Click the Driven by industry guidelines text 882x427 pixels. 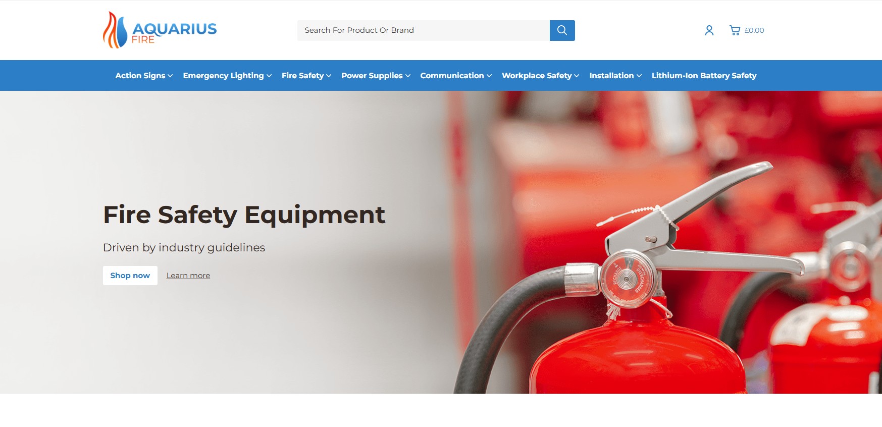click(184, 247)
